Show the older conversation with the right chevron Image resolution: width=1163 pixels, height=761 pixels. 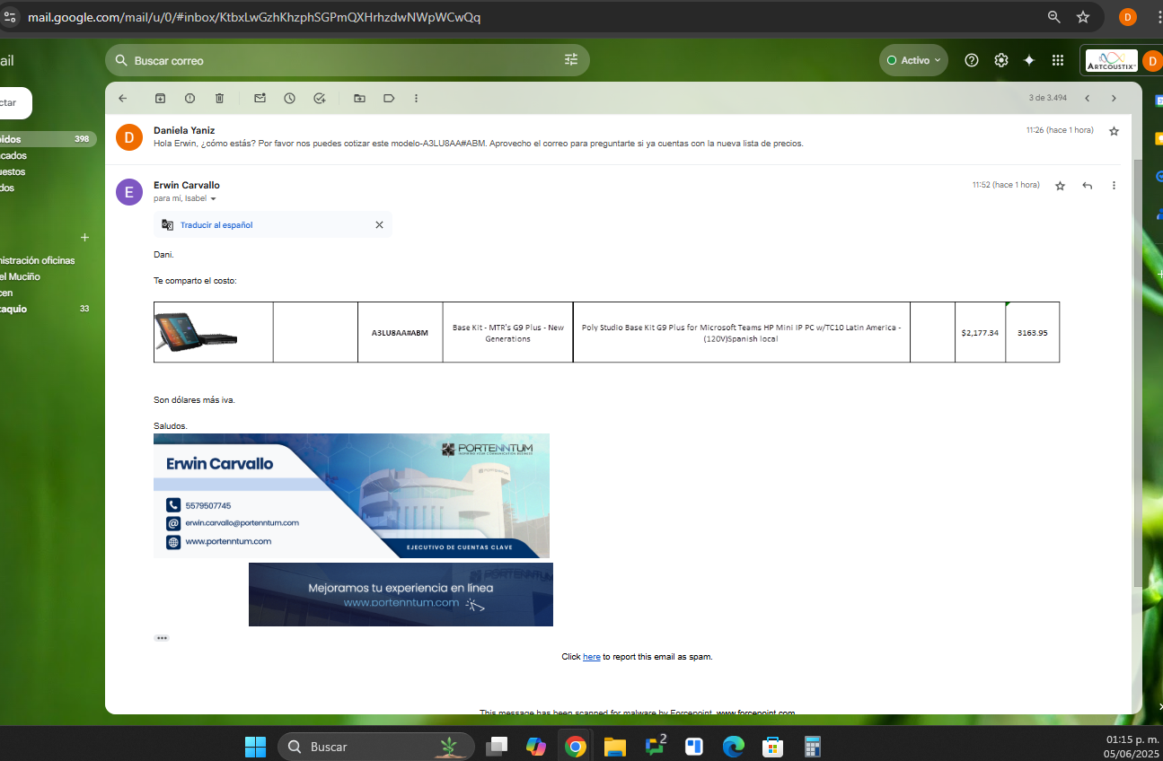tap(1114, 98)
